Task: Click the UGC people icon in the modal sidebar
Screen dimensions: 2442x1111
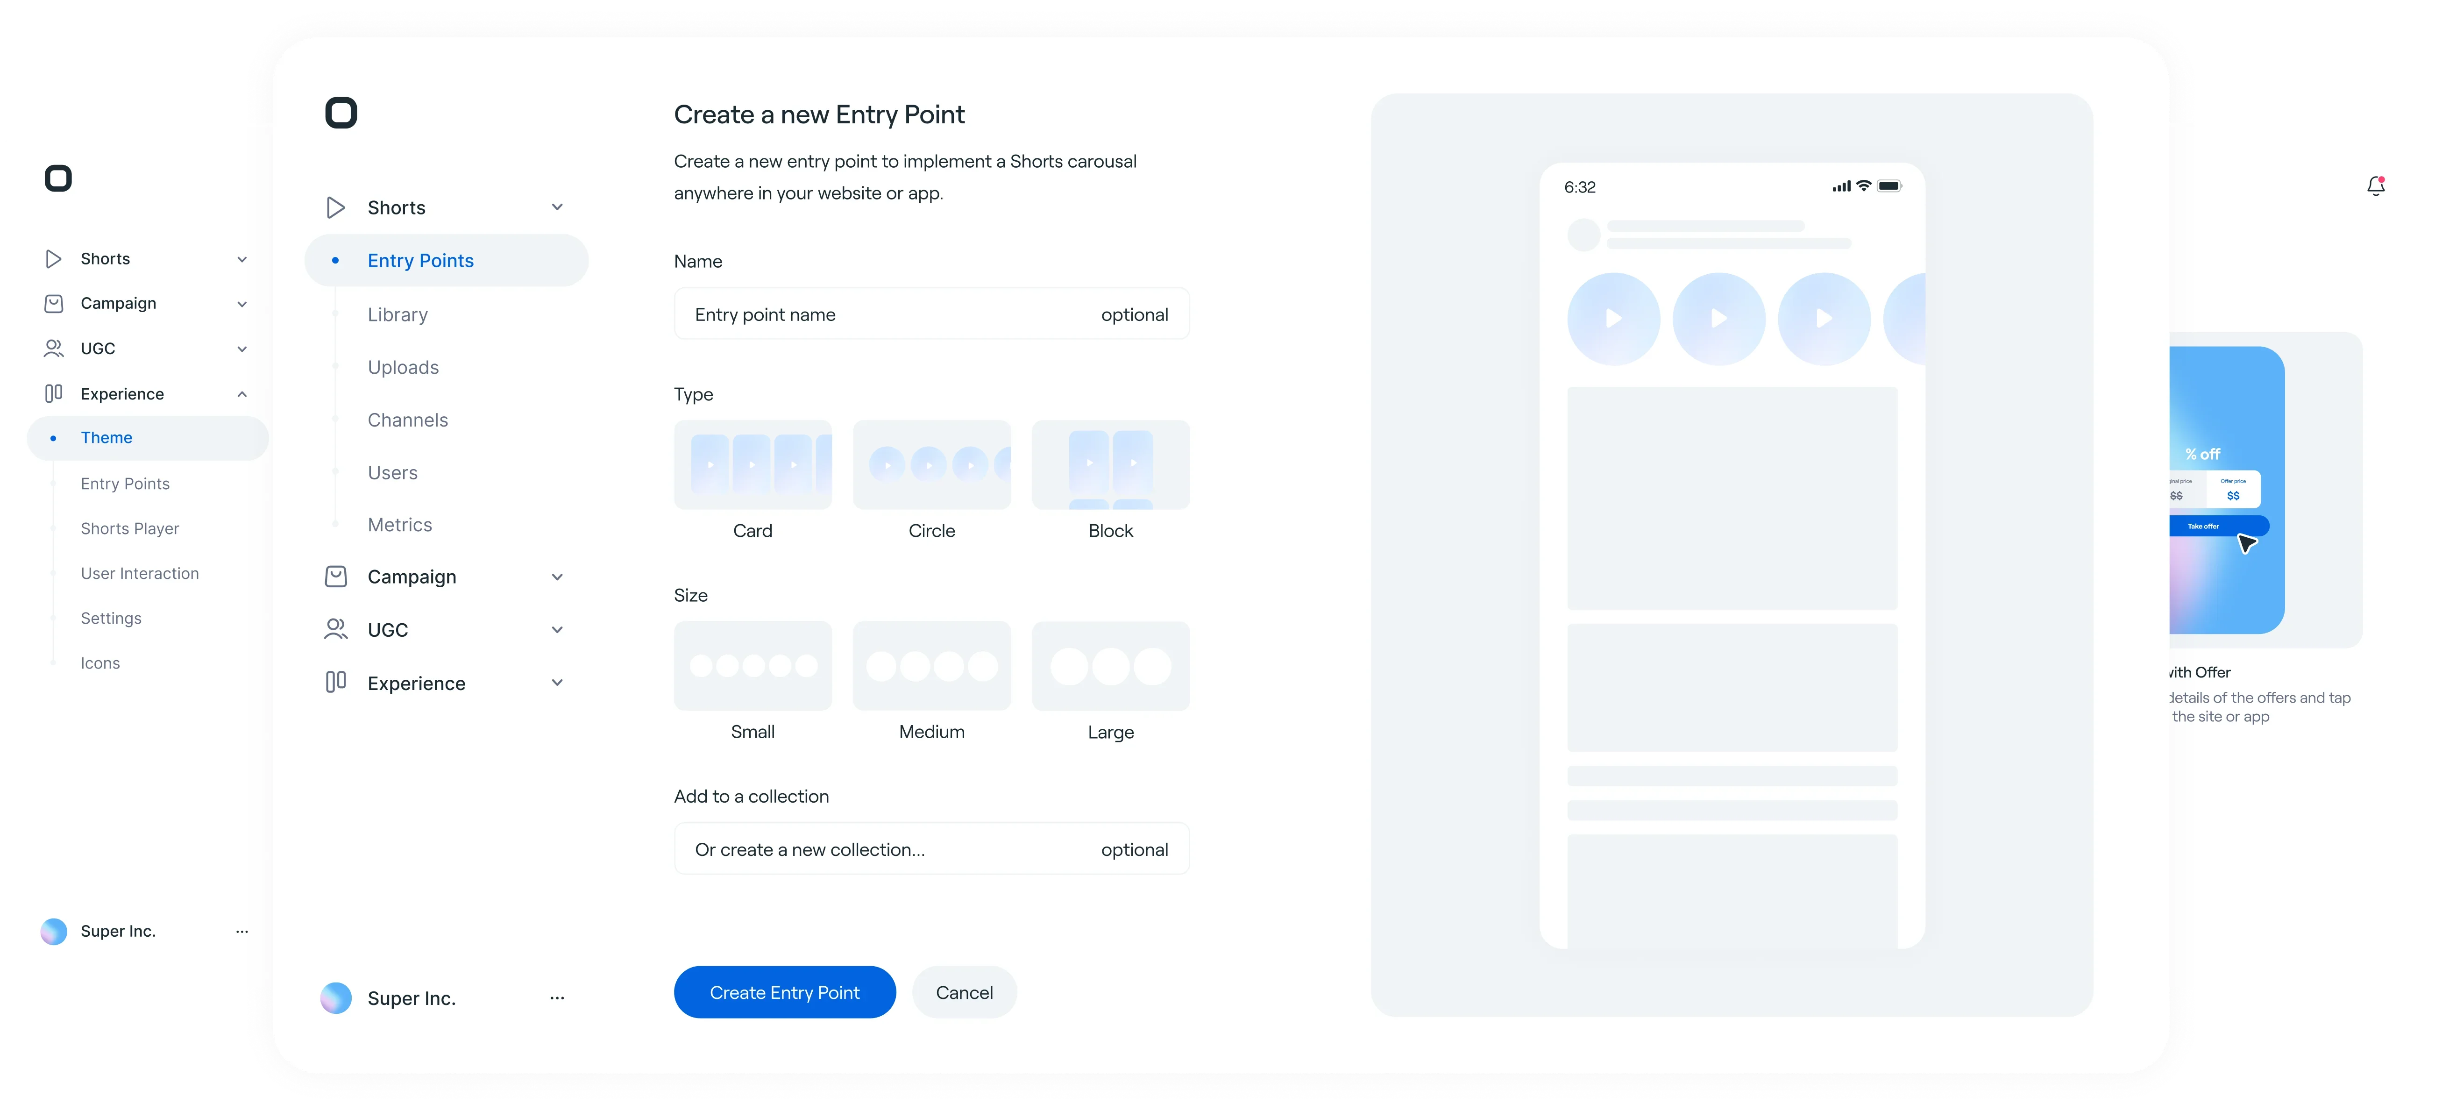Action: point(335,629)
